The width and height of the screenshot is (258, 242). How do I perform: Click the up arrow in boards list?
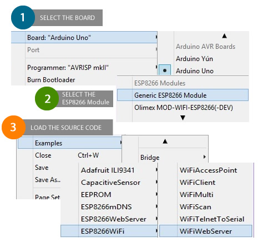point(224,36)
